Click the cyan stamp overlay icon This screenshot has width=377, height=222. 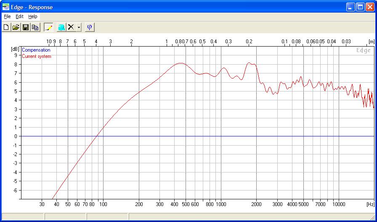(x=61, y=27)
